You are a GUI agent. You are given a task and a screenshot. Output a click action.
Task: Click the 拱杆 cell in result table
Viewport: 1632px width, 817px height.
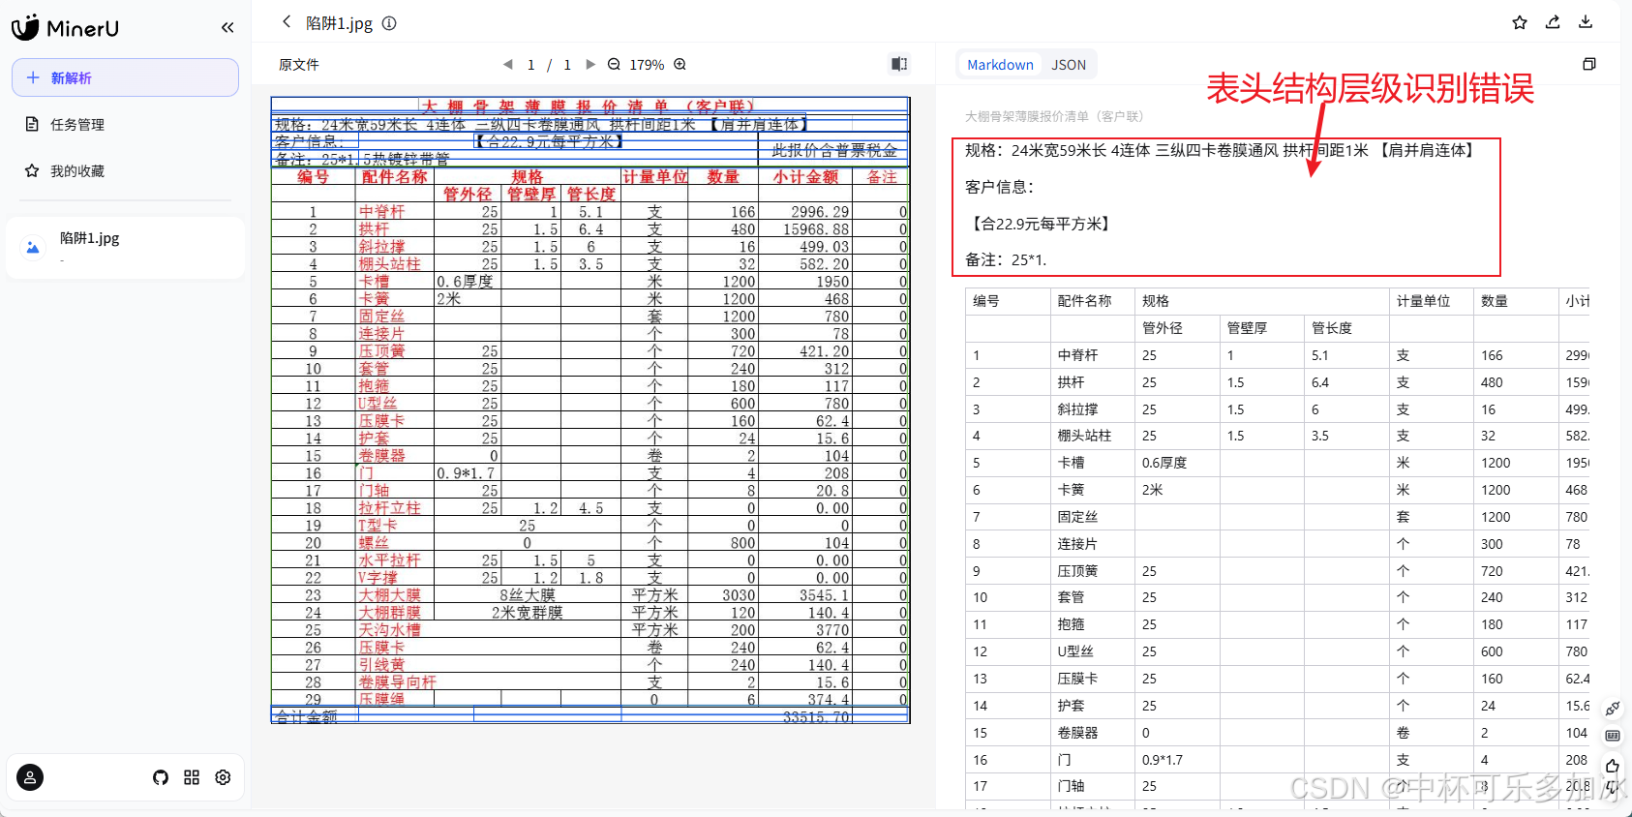coord(1092,382)
